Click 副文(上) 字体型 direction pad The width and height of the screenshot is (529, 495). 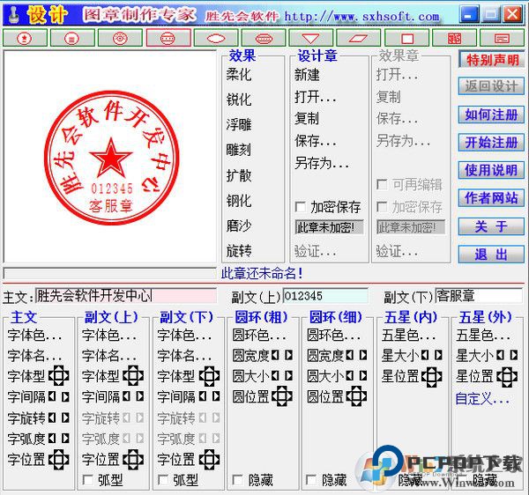(x=133, y=376)
